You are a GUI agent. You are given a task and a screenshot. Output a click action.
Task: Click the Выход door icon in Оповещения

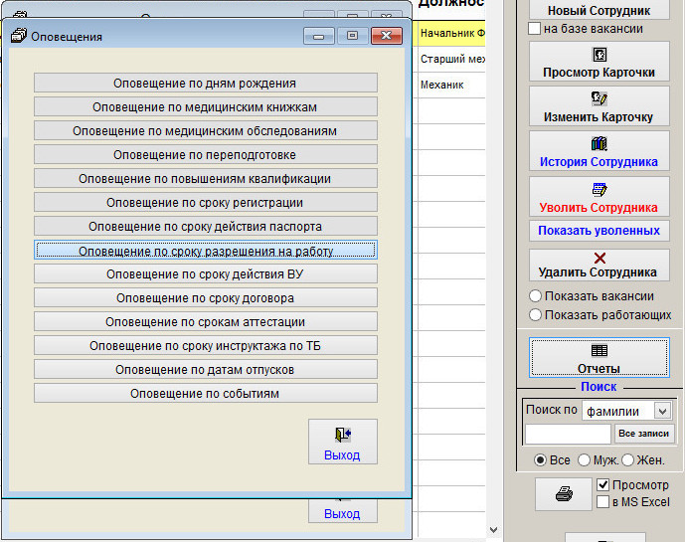click(342, 435)
